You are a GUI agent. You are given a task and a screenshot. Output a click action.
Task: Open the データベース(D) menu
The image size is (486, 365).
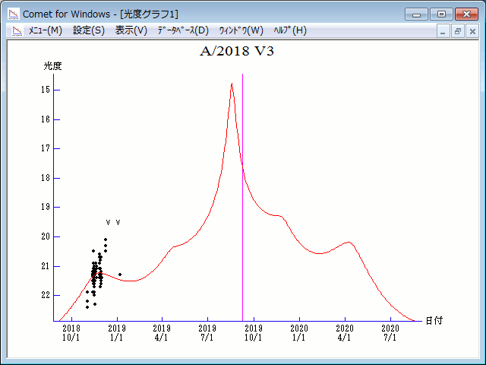(x=182, y=30)
